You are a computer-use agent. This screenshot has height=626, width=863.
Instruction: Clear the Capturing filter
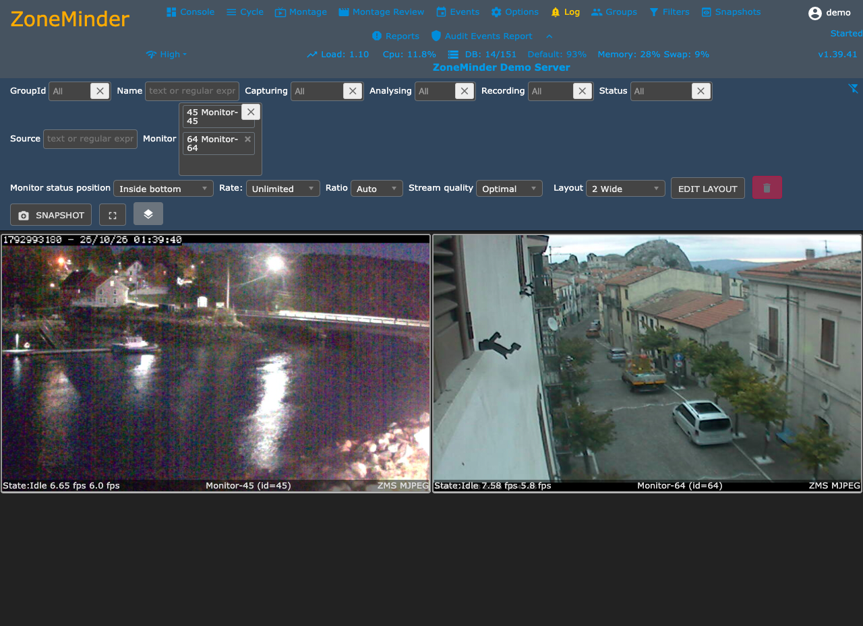tap(353, 91)
